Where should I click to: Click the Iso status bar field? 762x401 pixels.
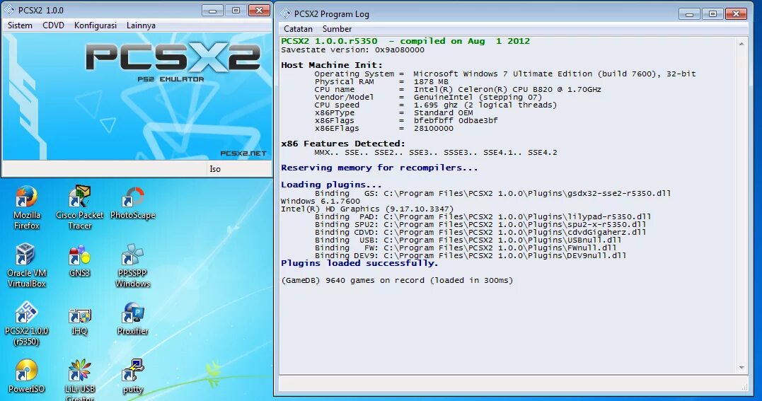tap(238, 168)
